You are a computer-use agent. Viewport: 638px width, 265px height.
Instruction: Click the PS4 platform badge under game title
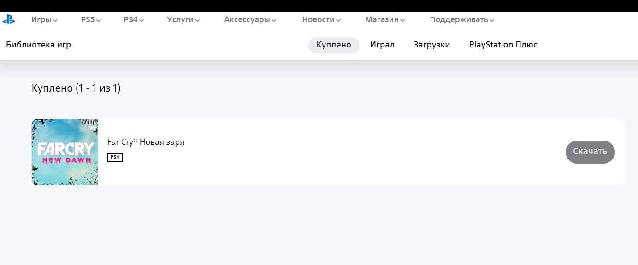tap(115, 158)
